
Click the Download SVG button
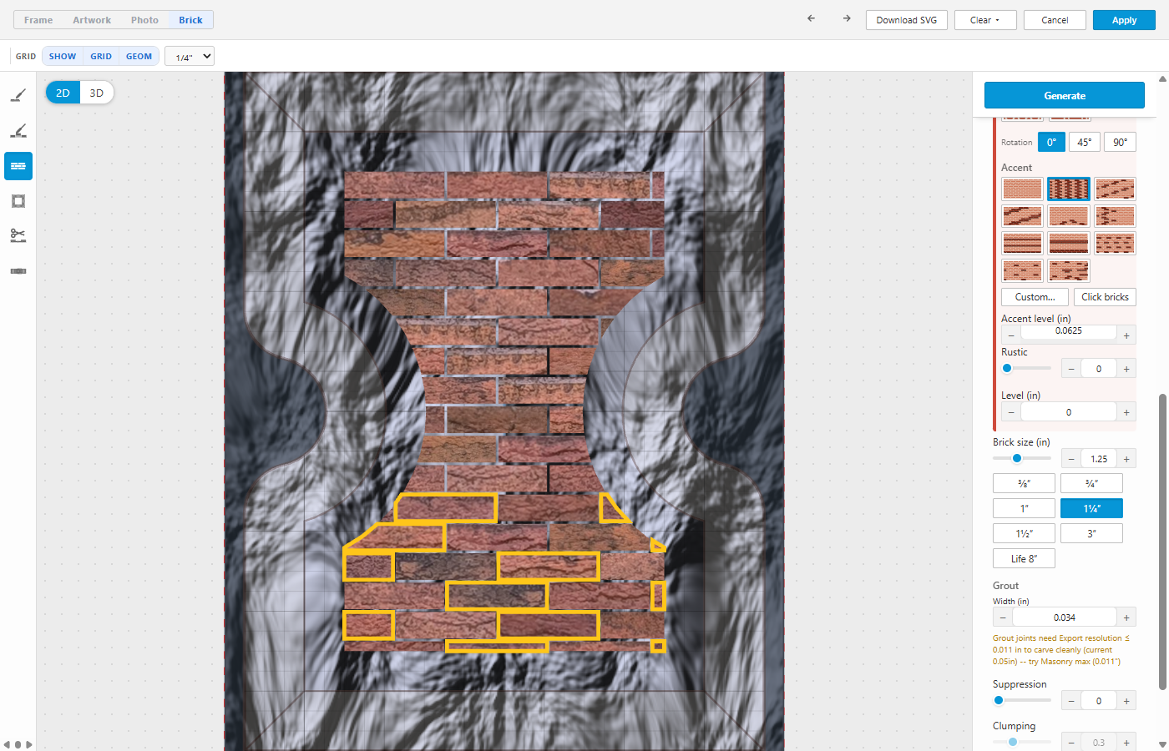[907, 20]
